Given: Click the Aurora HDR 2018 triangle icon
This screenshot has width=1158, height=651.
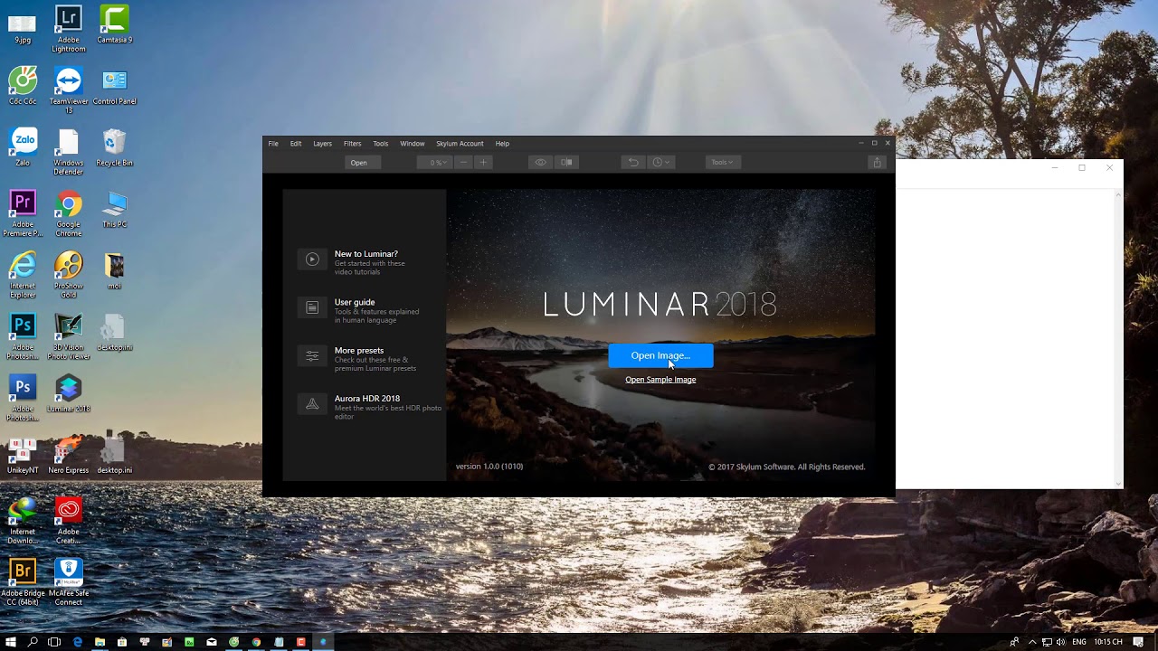Looking at the screenshot, I should pyautogui.click(x=312, y=403).
